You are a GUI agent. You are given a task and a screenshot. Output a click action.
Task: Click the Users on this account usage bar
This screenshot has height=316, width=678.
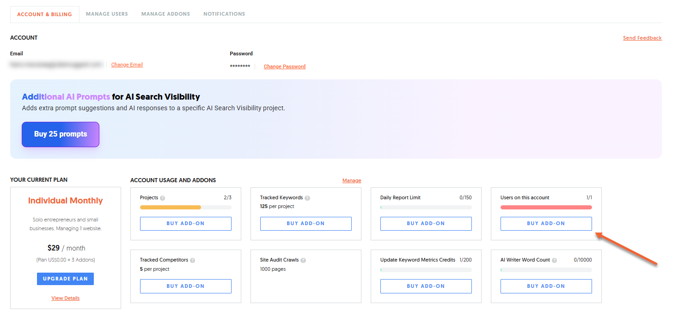click(546, 207)
